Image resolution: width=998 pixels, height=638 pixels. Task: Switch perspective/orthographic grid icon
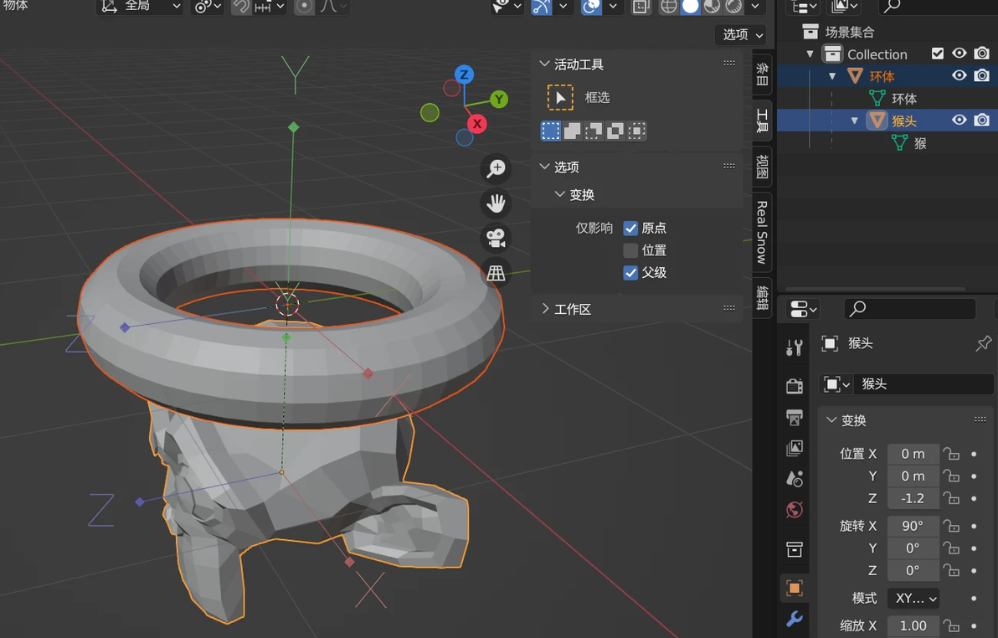pos(496,272)
